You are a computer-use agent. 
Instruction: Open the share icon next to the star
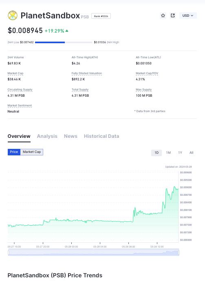coord(173,15)
